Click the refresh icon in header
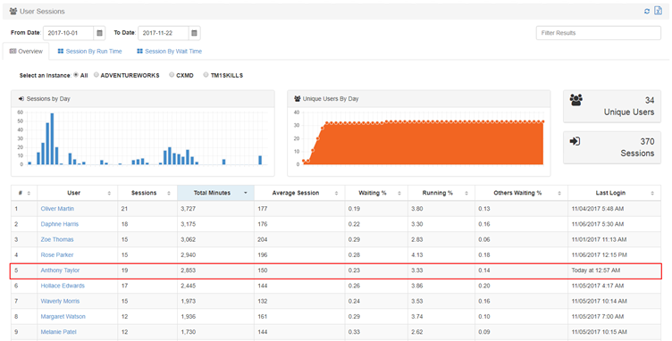 647,12
